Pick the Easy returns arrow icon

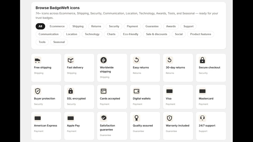click(137, 60)
